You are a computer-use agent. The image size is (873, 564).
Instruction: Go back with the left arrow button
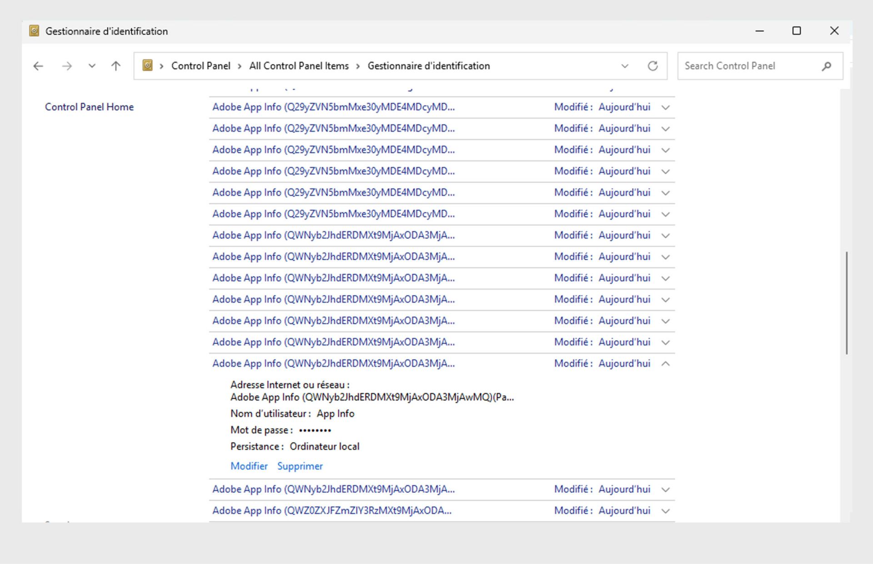click(x=38, y=66)
